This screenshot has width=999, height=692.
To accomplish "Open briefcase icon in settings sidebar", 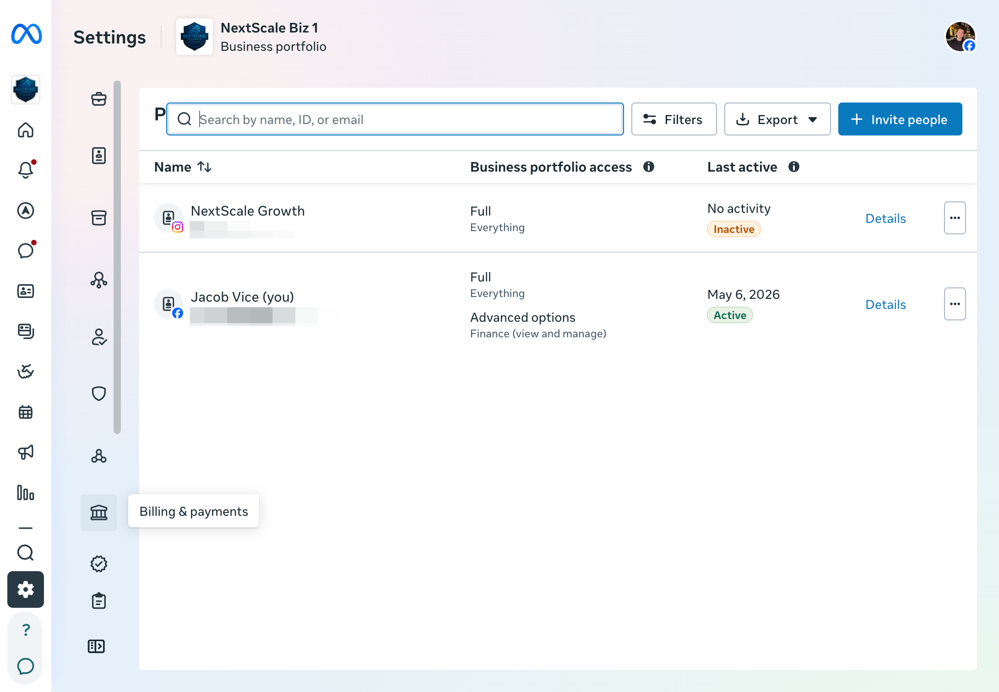I will point(99,99).
